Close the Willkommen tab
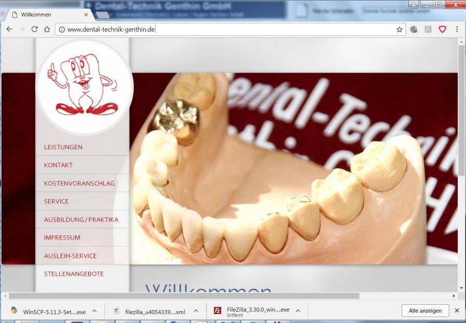This screenshot has width=466, height=323. point(86,15)
